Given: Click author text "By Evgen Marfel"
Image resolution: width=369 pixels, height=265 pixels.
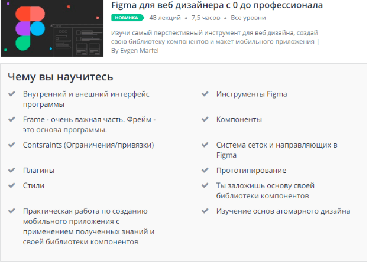Looking at the screenshot, I should (x=135, y=51).
